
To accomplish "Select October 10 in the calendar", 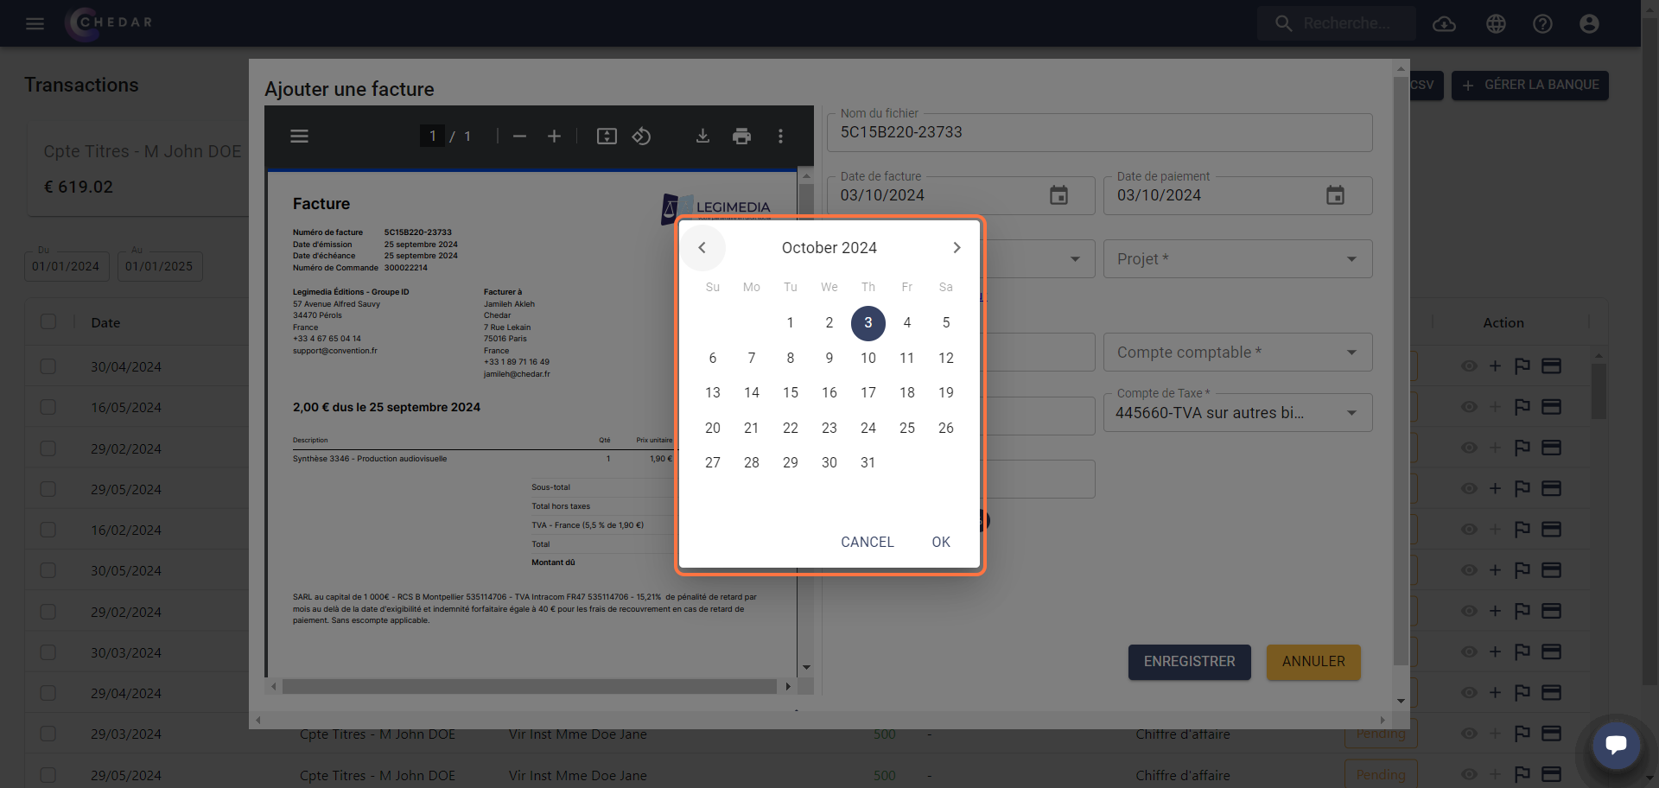I will click(868, 358).
